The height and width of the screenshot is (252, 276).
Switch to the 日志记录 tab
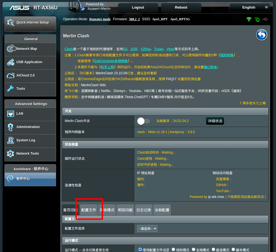coord(144,210)
